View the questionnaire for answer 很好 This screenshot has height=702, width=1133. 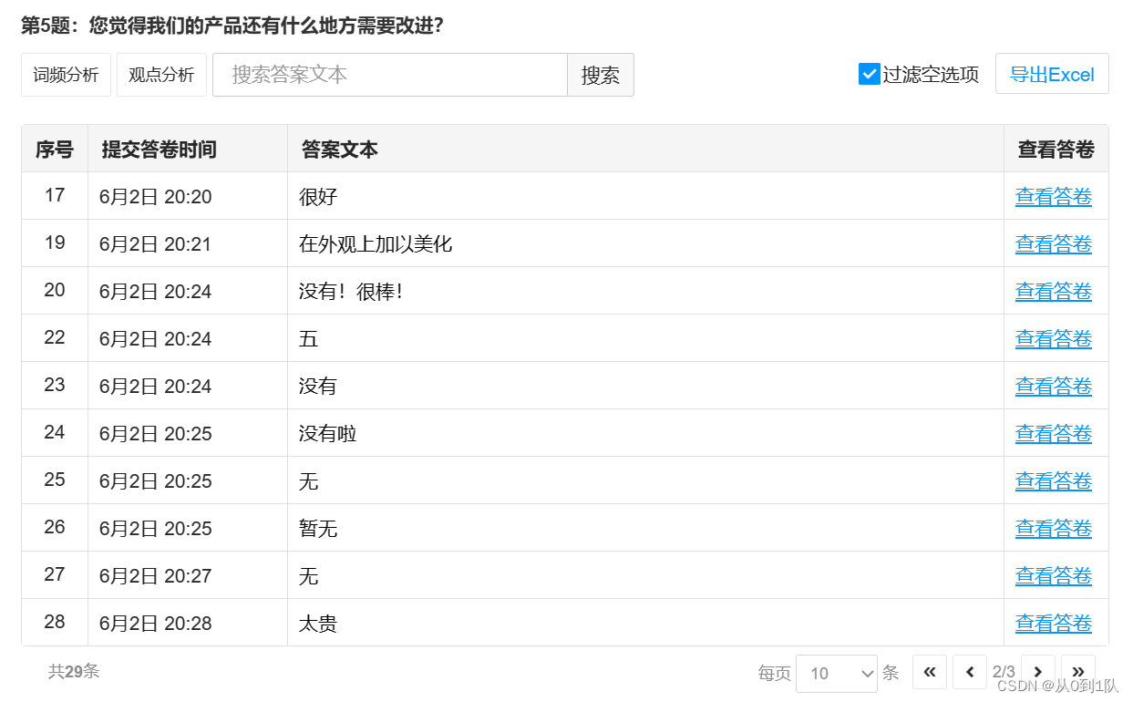point(1053,195)
